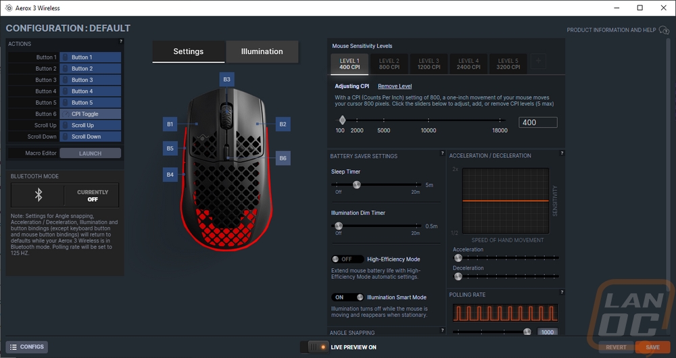Screen dimensions: 676x358
Task: Toggle Bluetooth mode currently off
Action: (92, 196)
